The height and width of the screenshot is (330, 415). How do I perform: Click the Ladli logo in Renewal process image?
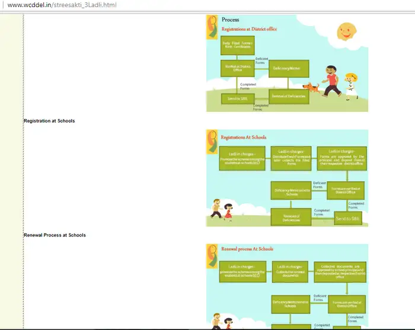pyautogui.click(x=211, y=255)
